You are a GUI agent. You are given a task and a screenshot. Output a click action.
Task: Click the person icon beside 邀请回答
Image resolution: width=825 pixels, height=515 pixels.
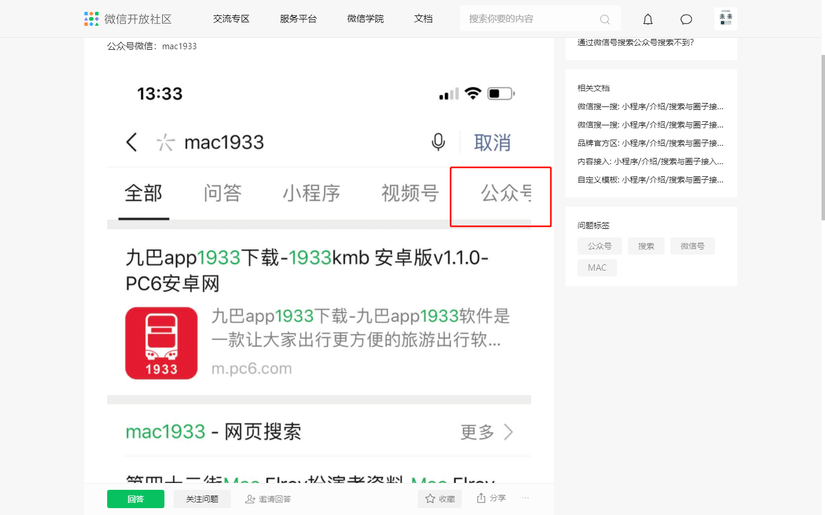pos(250,499)
